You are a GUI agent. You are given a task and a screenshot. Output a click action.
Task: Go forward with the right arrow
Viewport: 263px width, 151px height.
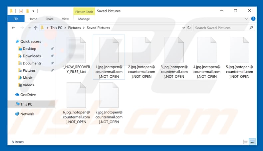point(22,28)
